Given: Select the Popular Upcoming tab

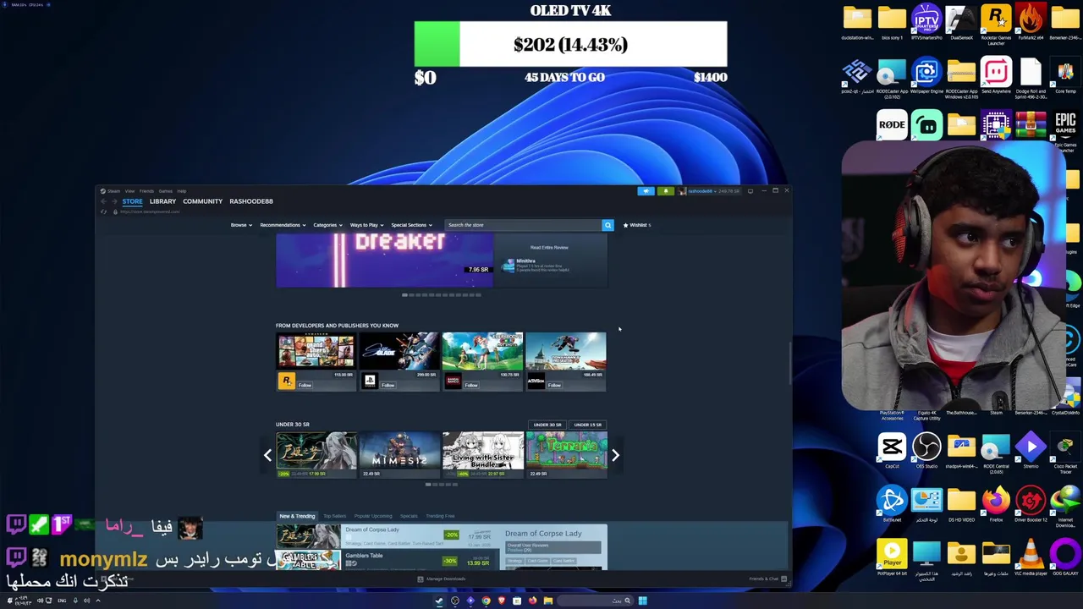Looking at the screenshot, I should 373,516.
